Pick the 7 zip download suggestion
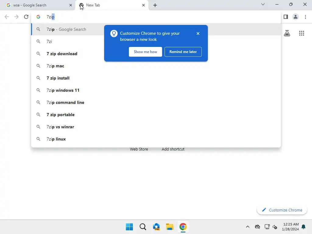This screenshot has width=312, height=234. tap(156, 54)
